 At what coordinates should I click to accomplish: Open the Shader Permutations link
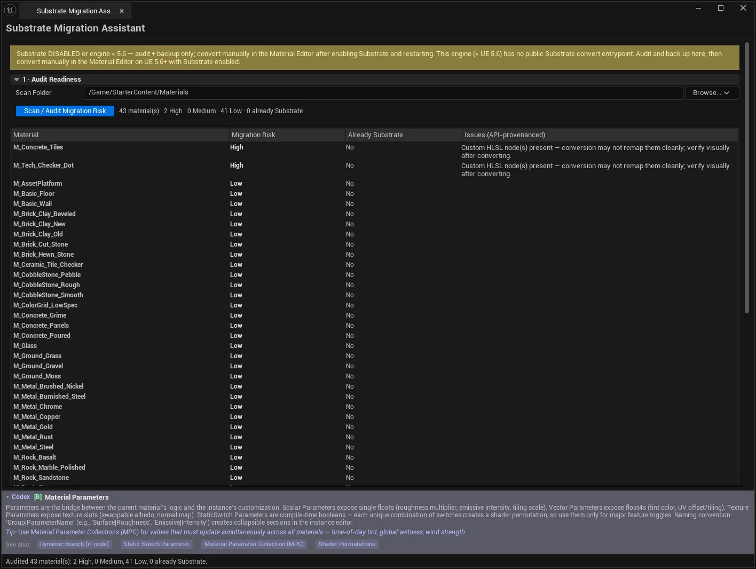[347, 544]
